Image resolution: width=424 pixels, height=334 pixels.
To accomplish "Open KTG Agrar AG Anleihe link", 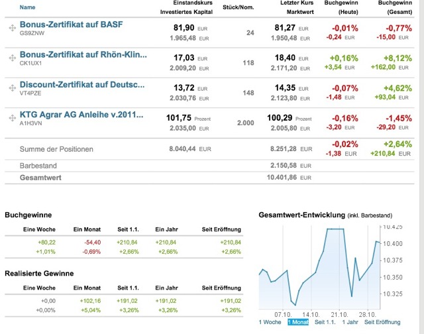I will [81, 115].
